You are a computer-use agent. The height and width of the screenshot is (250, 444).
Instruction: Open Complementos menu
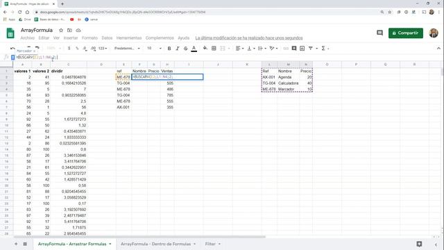click(160, 38)
